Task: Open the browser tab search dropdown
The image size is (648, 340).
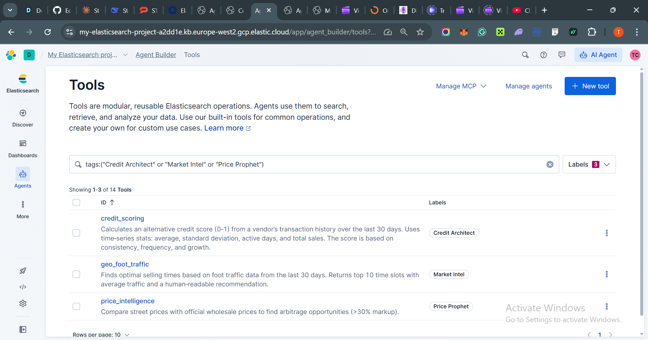Action: click(x=10, y=10)
